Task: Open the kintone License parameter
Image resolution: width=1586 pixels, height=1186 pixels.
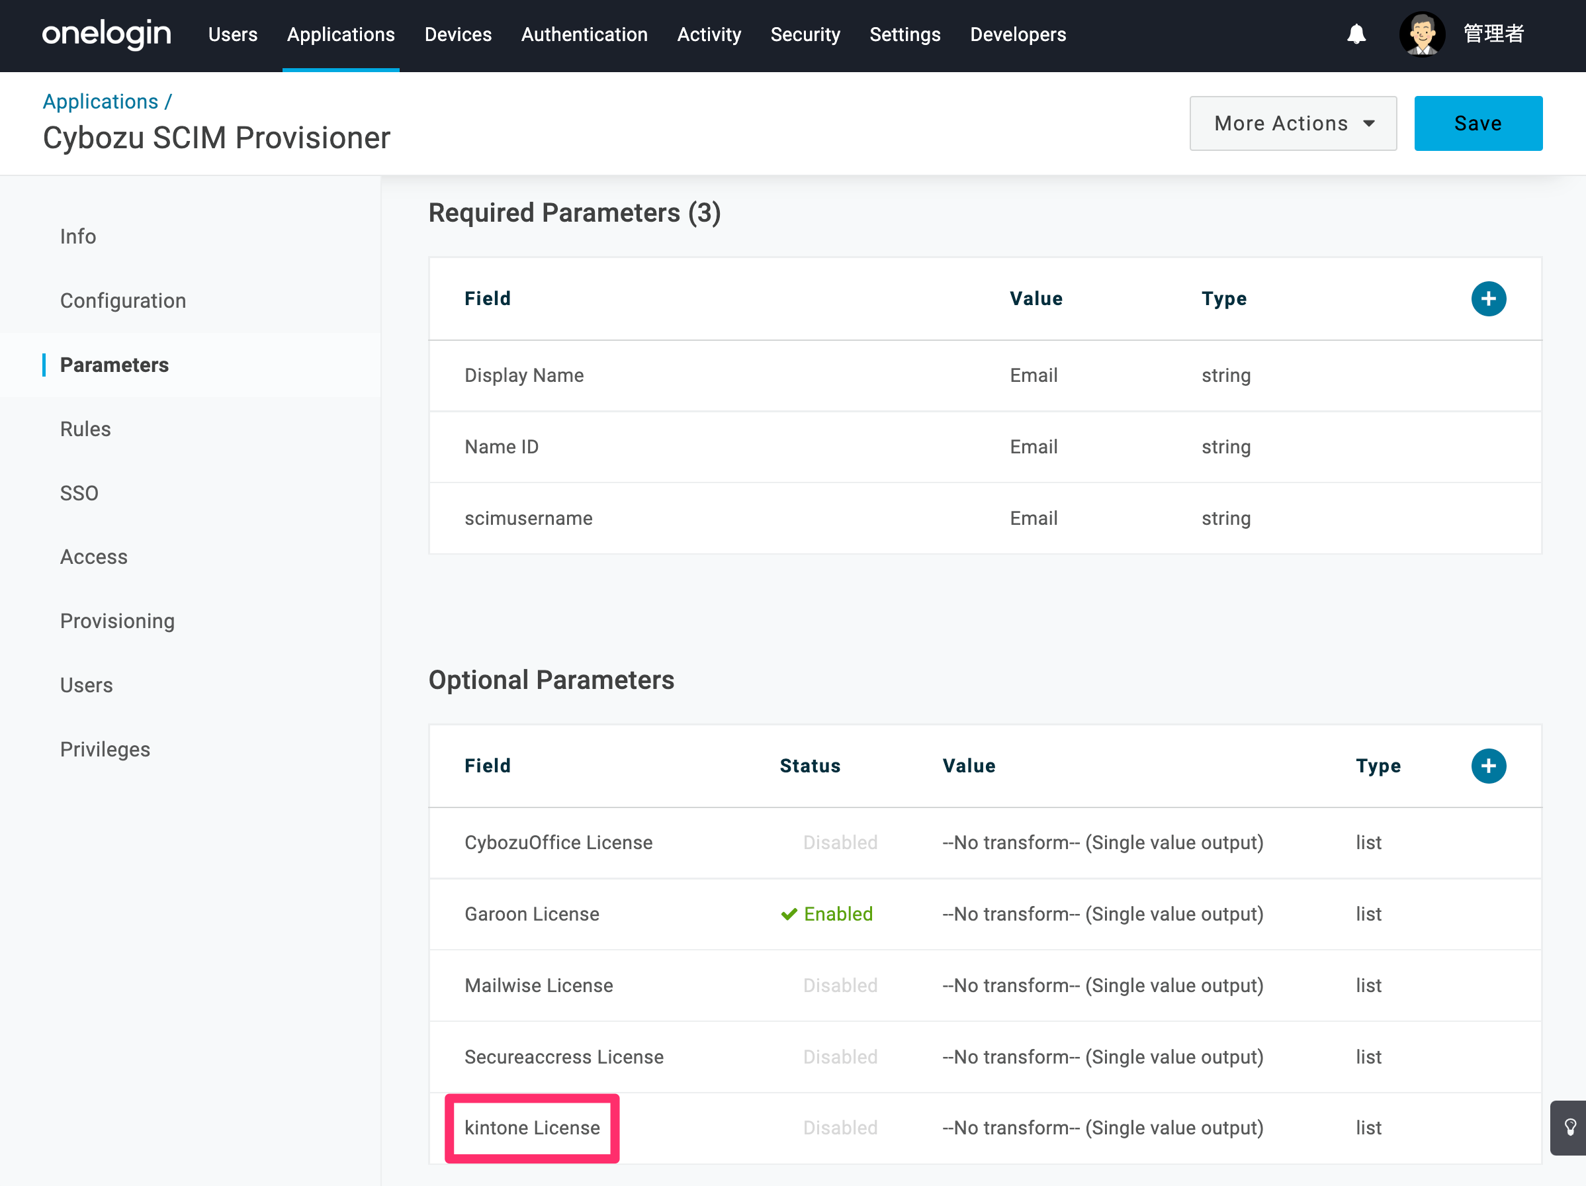Action: pyautogui.click(x=532, y=1127)
